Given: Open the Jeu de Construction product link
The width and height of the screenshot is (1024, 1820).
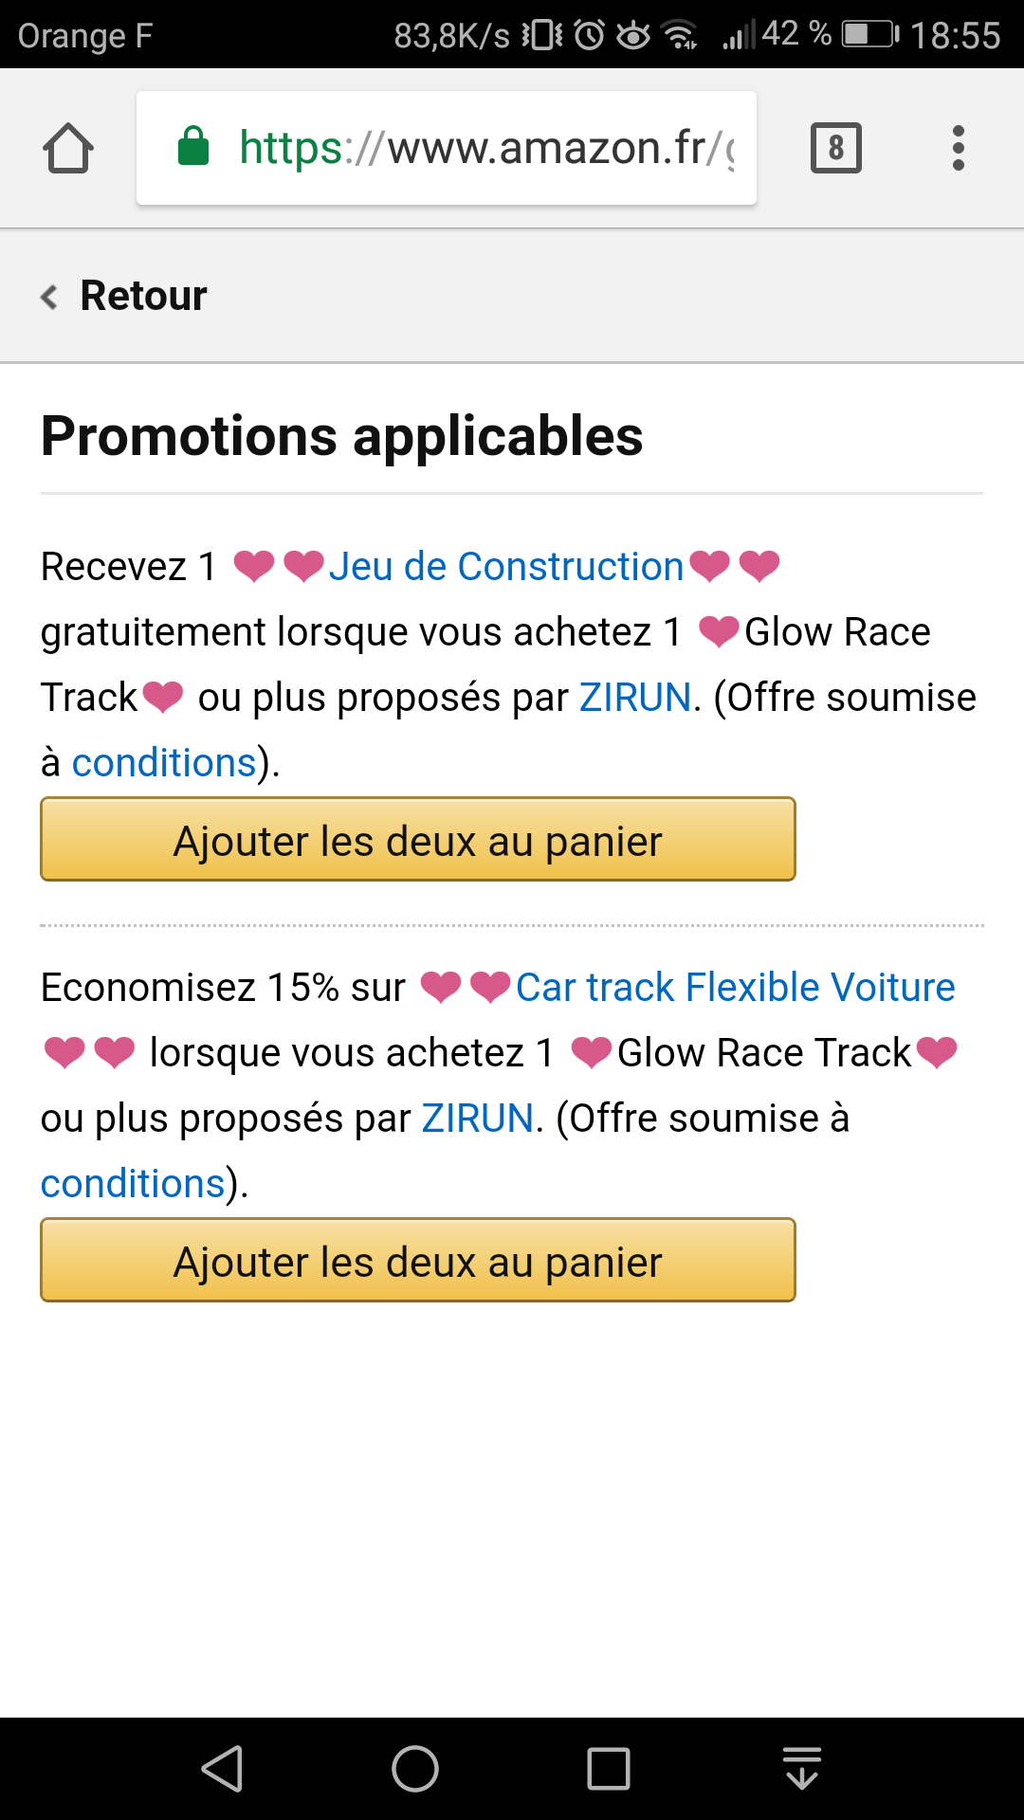Looking at the screenshot, I should click(505, 567).
